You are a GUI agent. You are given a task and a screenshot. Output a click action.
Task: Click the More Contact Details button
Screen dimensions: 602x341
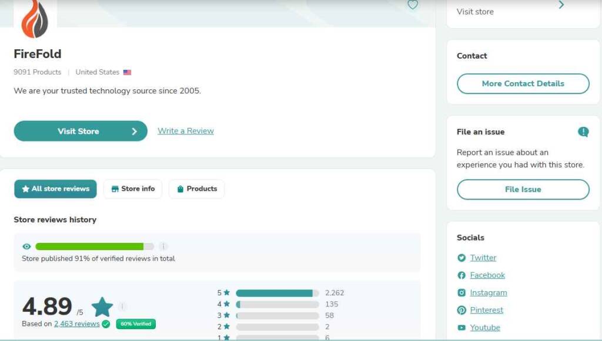(x=523, y=84)
